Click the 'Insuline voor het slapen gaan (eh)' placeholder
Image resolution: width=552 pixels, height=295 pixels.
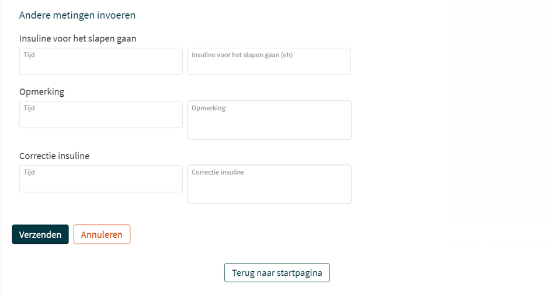pyautogui.click(x=242, y=55)
